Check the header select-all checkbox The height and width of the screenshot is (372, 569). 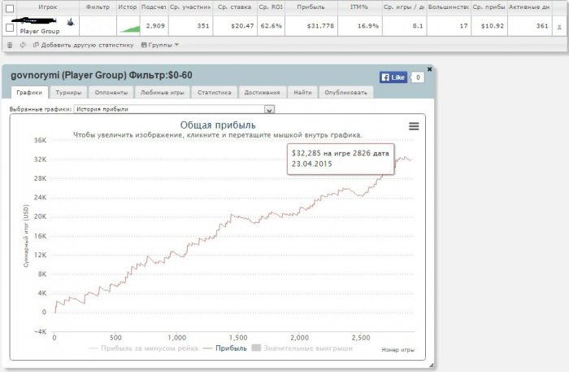(10, 8)
